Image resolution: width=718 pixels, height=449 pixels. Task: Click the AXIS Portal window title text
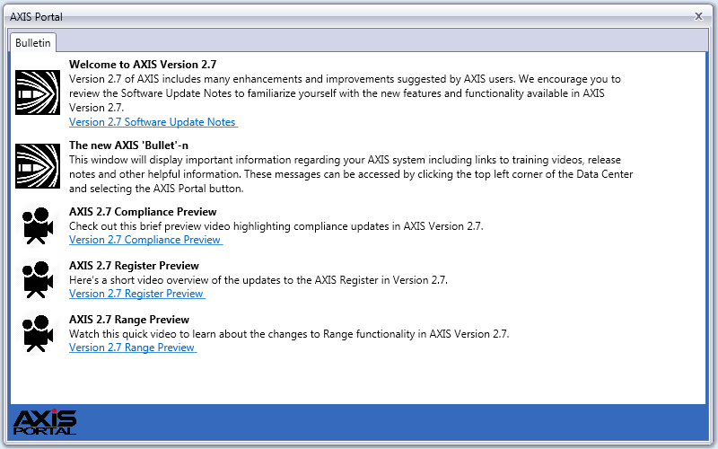coord(36,17)
